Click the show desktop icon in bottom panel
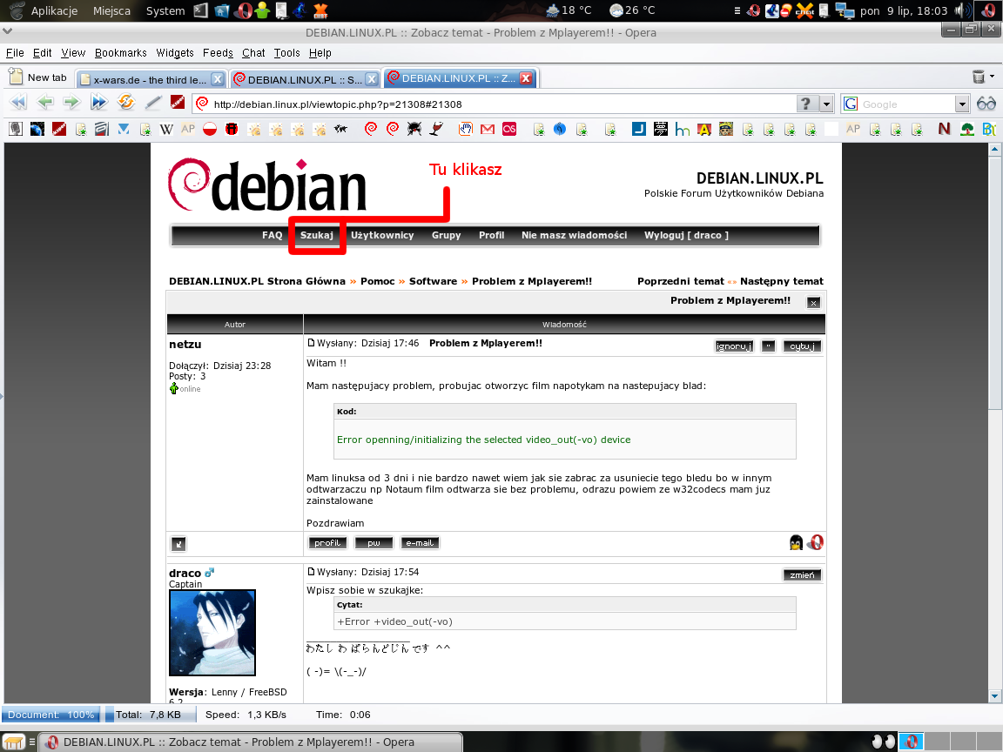 (x=14, y=742)
